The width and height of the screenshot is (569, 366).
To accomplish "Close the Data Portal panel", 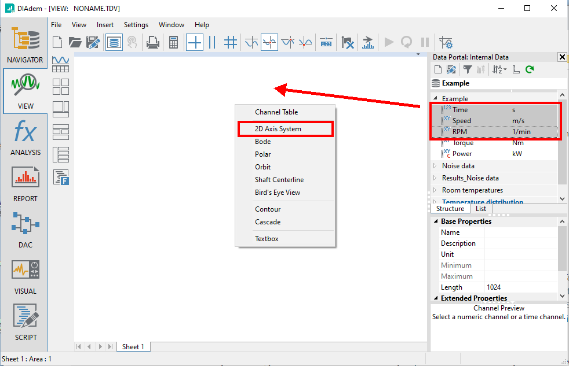I will pos(561,57).
